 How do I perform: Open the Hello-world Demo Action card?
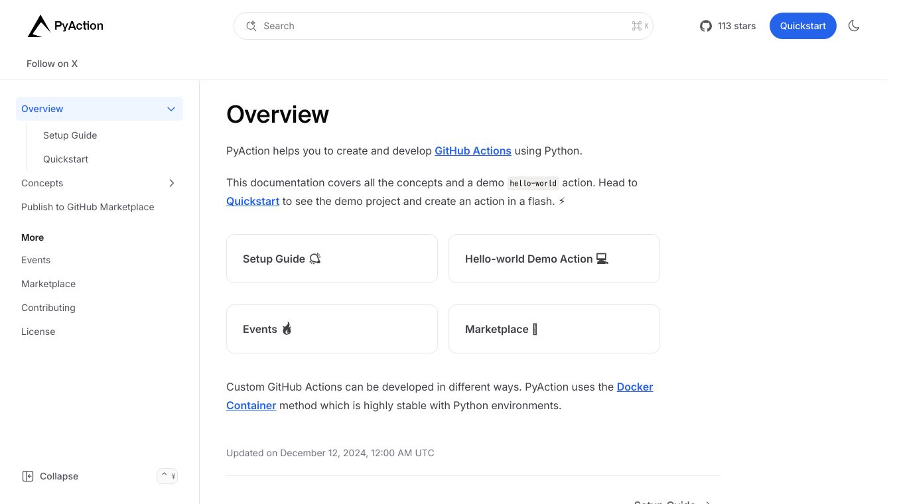point(554,259)
